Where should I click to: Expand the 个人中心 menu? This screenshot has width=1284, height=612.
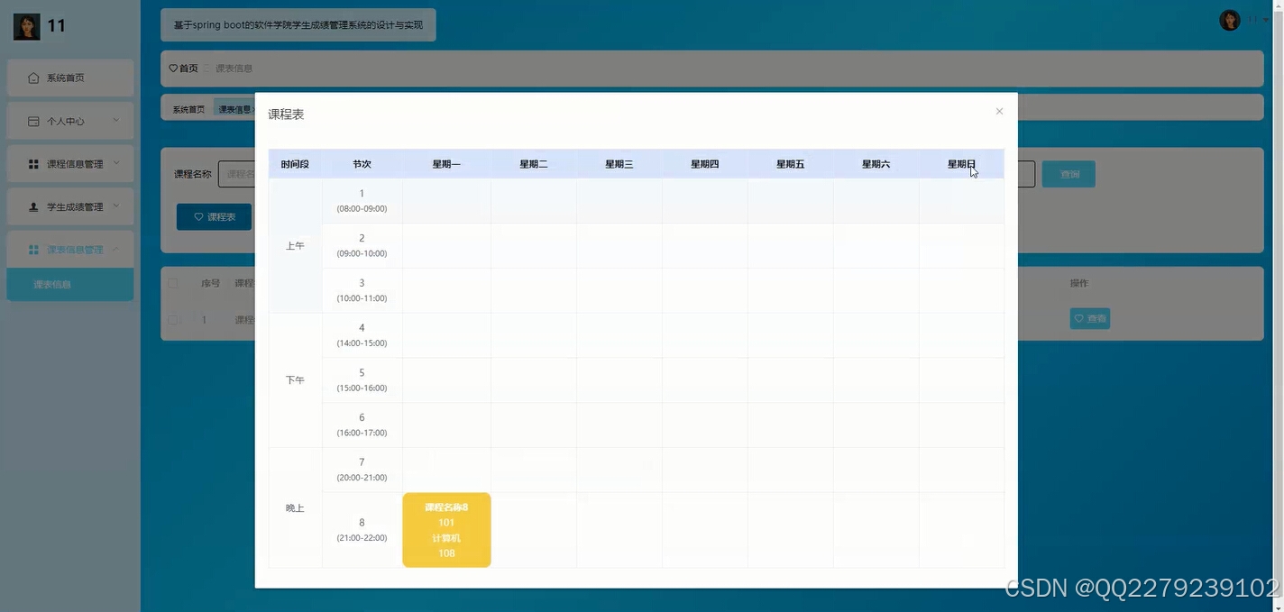(69, 120)
